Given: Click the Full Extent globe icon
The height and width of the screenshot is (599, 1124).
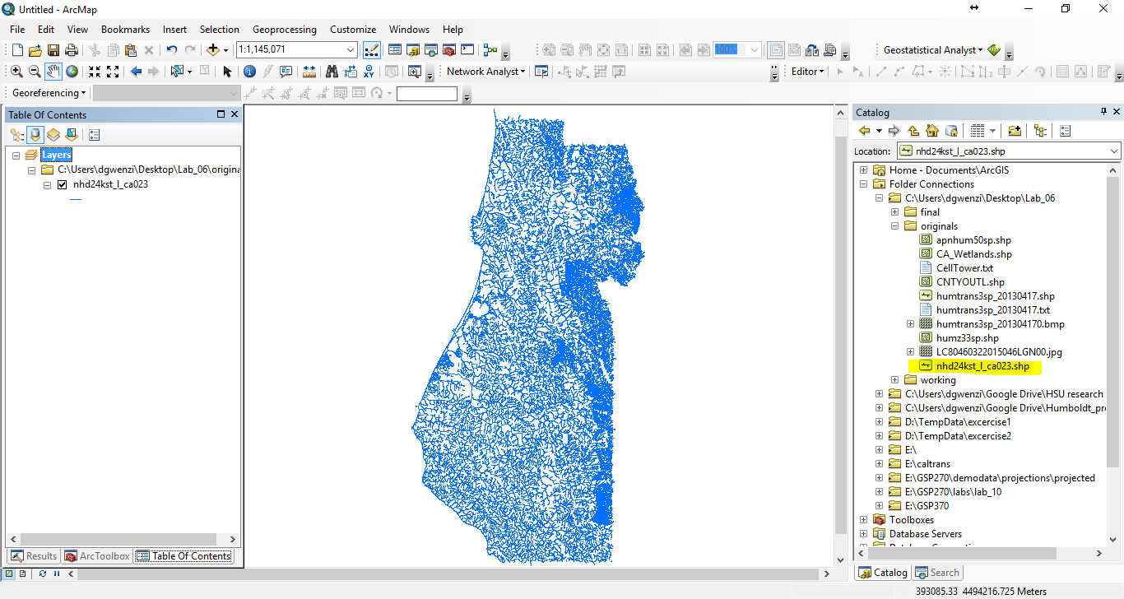Looking at the screenshot, I should point(72,72).
